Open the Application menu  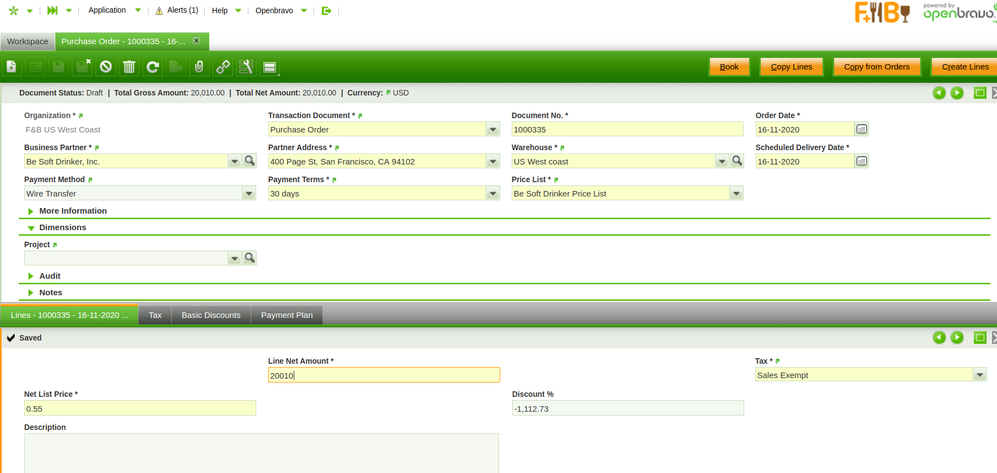pyautogui.click(x=114, y=10)
